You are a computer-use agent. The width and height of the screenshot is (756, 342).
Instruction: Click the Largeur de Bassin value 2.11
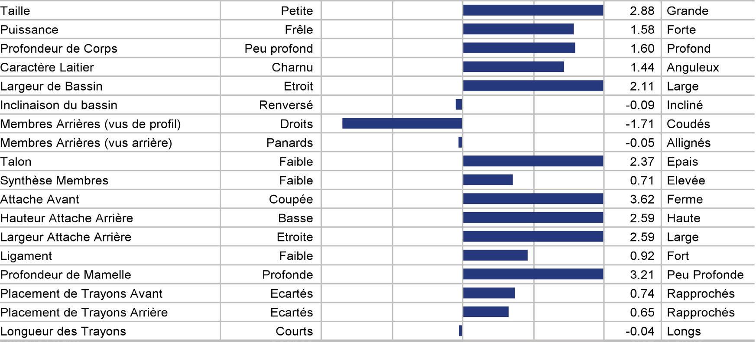(x=642, y=86)
